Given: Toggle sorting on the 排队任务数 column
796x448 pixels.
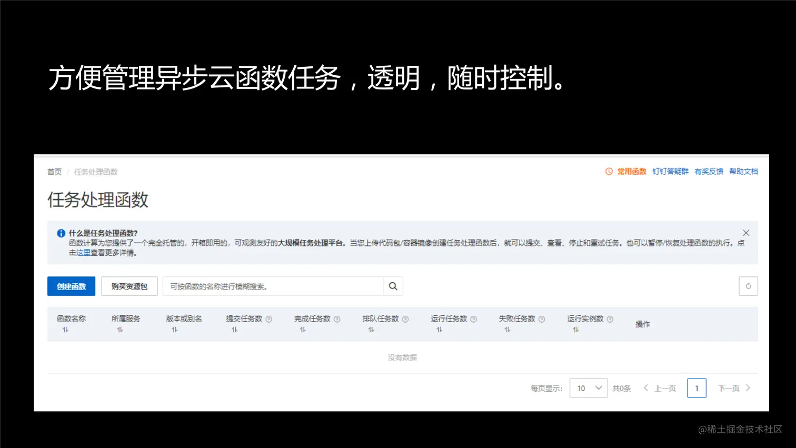Looking at the screenshot, I should [370, 328].
